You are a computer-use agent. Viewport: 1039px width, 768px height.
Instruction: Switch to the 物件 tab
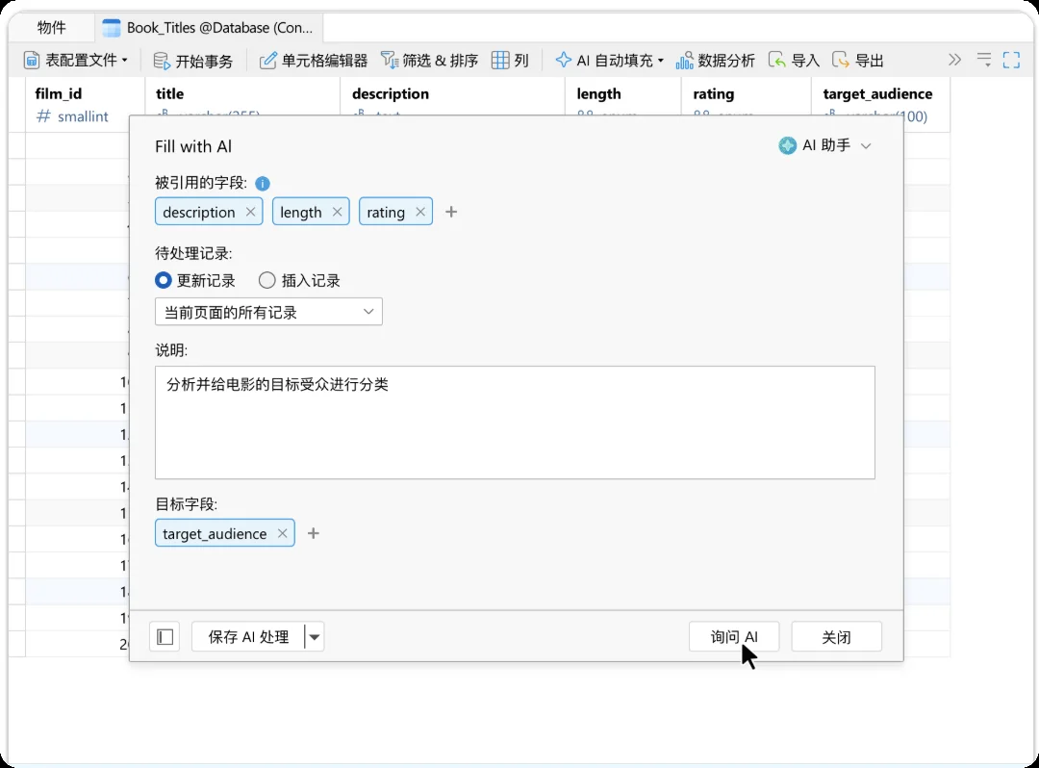click(52, 27)
